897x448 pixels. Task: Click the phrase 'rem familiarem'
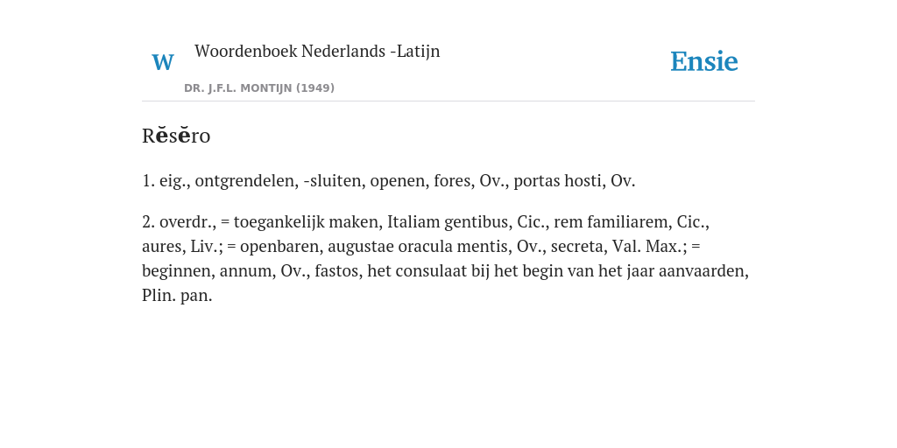click(611, 221)
